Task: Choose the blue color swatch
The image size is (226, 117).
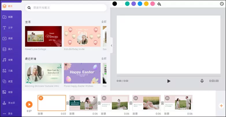Action: (x=140, y=4)
